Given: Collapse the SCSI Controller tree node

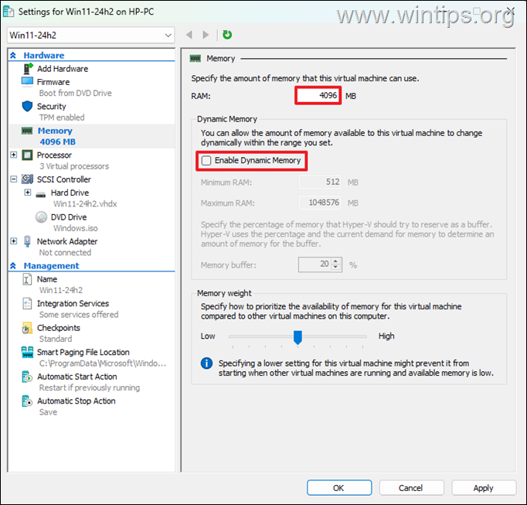Looking at the screenshot, I should (13, 179).
